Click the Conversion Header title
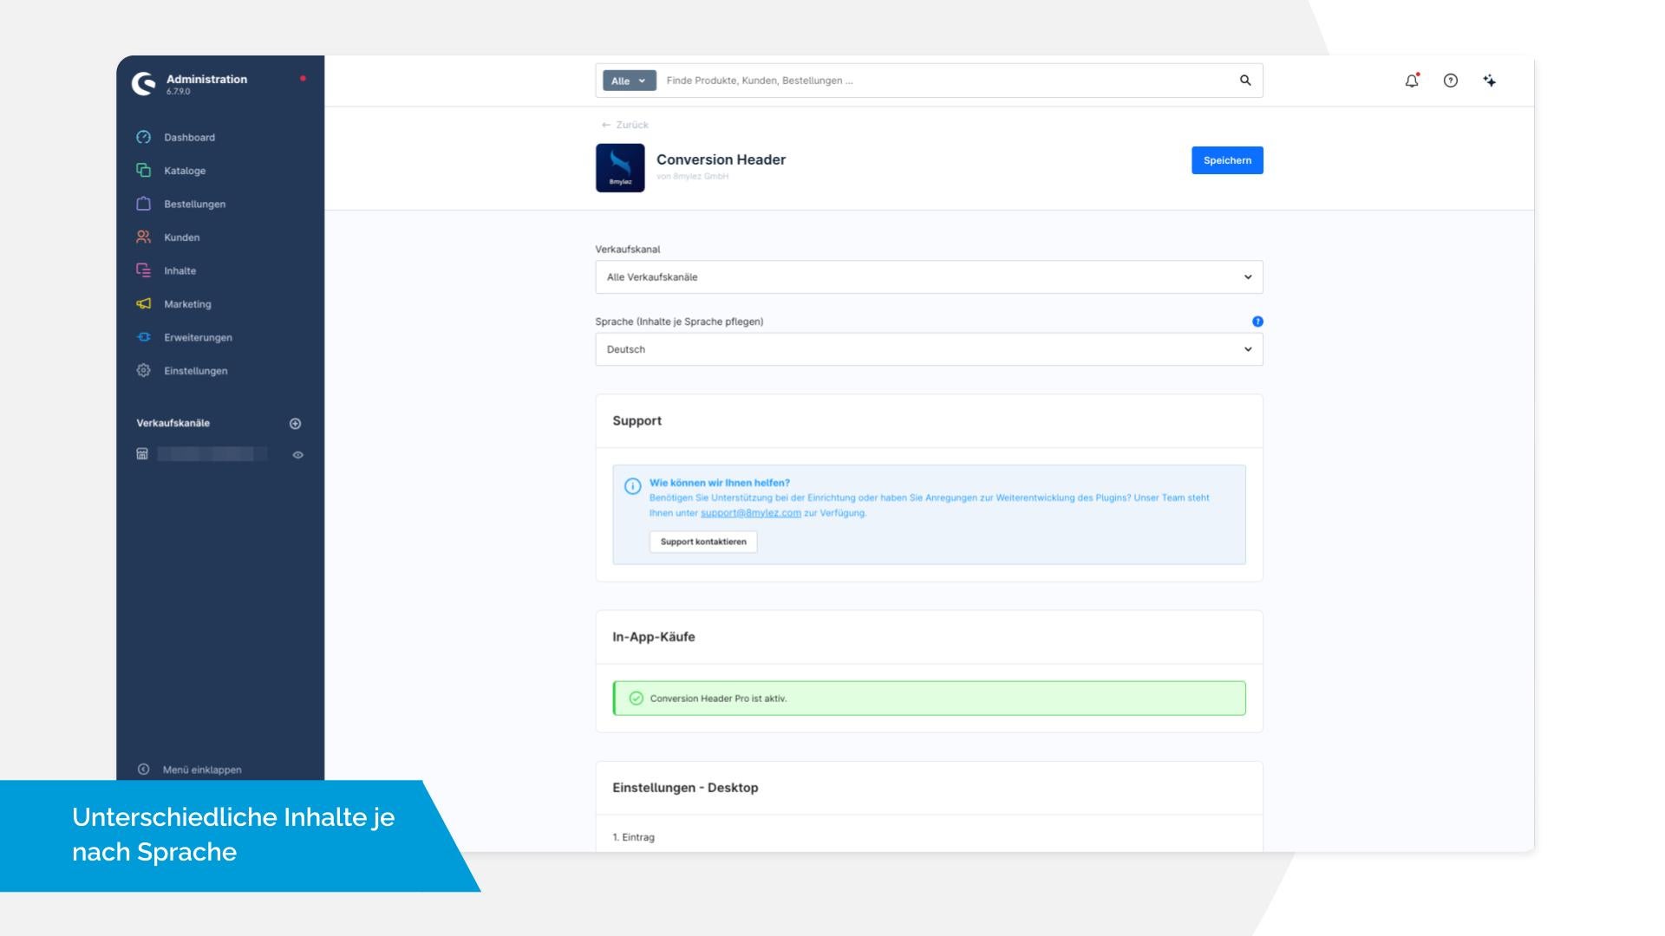Screen dimensions: 1665x936 click(721, 159)
